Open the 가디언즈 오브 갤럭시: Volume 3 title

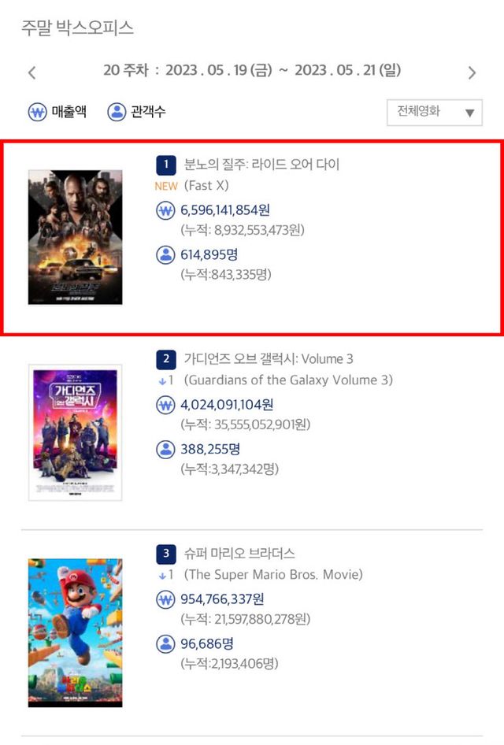[x=269, y=359]
